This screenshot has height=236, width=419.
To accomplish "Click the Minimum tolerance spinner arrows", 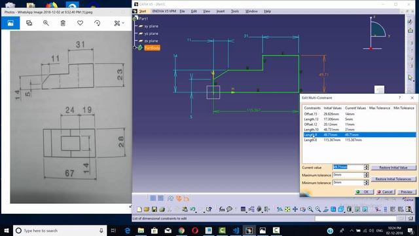I will pyautogui.click(x=366, y=182).
